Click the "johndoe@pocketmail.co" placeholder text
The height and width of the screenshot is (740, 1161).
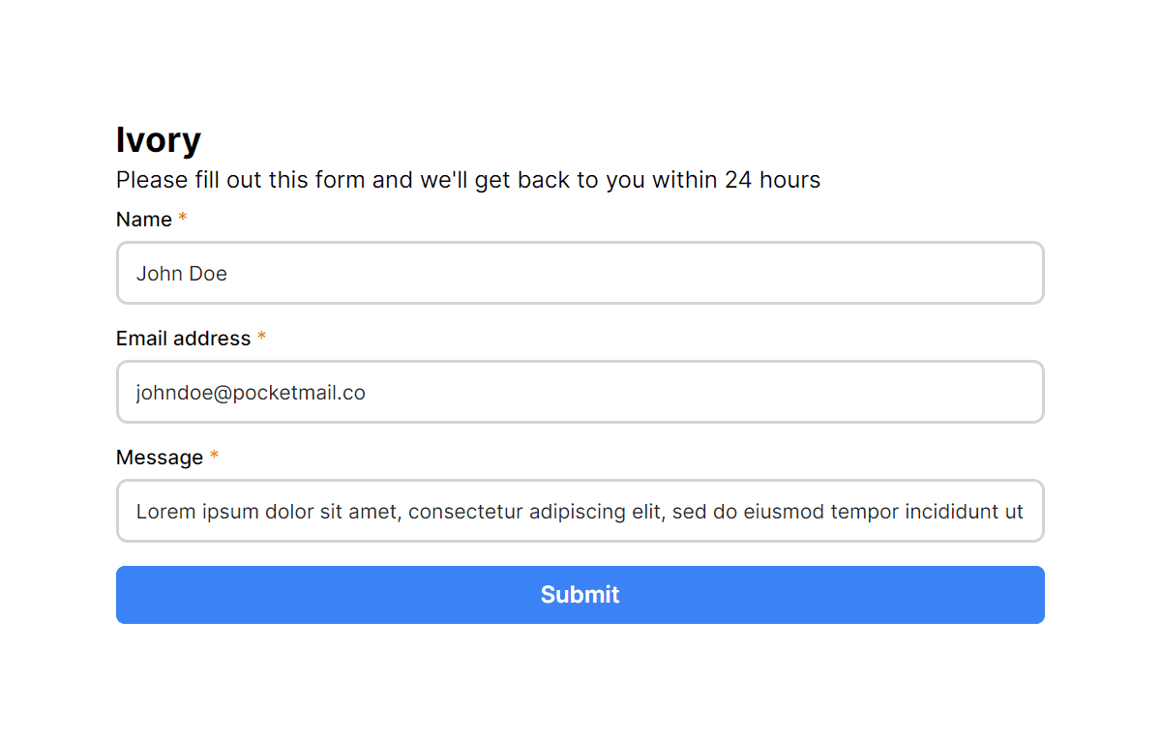tap(251, 393)
